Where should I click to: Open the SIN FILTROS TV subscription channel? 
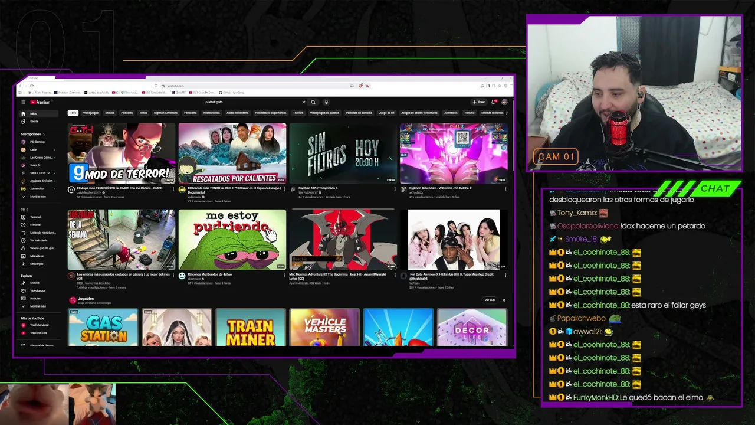pos(39,173)
